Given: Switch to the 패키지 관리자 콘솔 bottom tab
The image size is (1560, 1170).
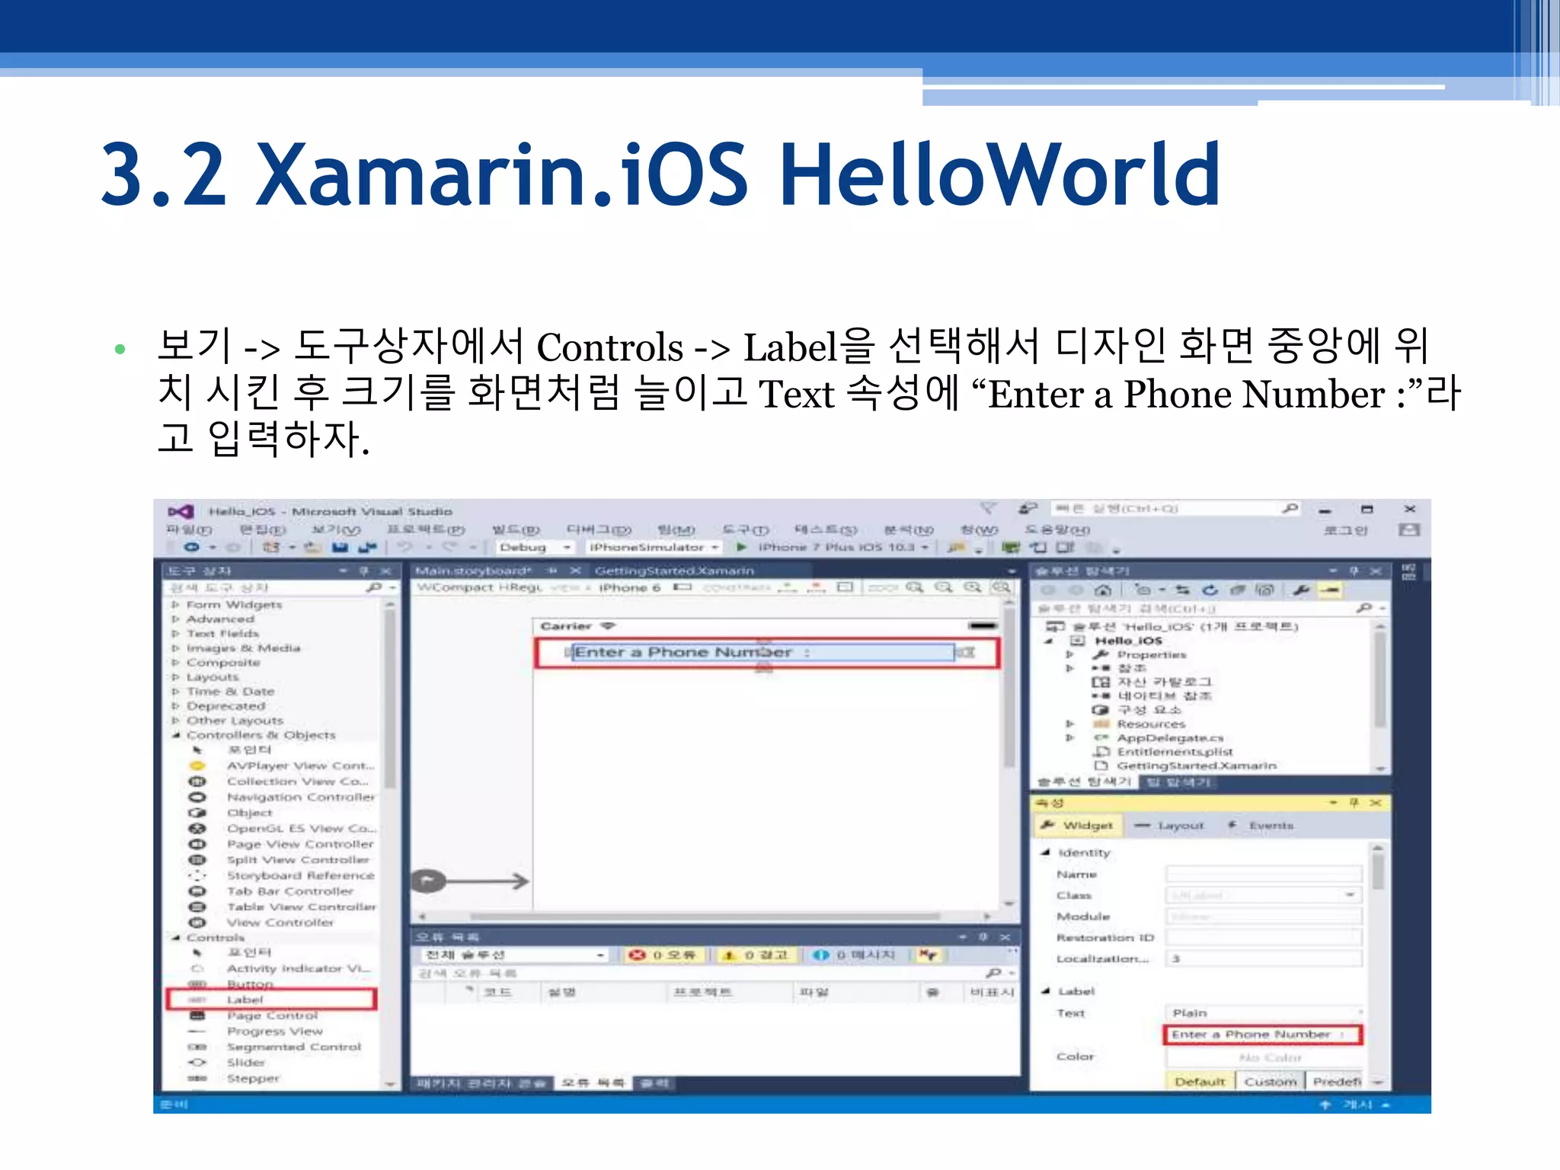Looking at the screenshot, I should tap(481, 1083).
